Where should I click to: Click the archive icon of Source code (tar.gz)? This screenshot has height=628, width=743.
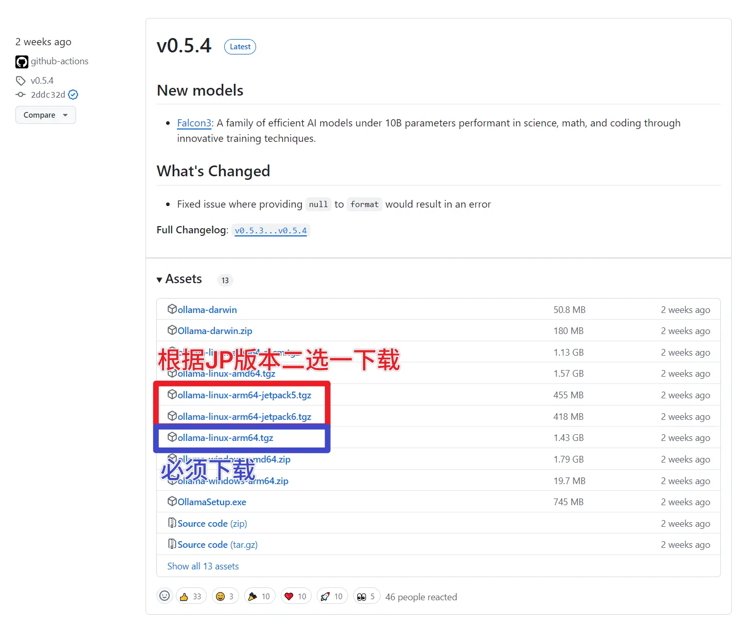tap(172, 544)
